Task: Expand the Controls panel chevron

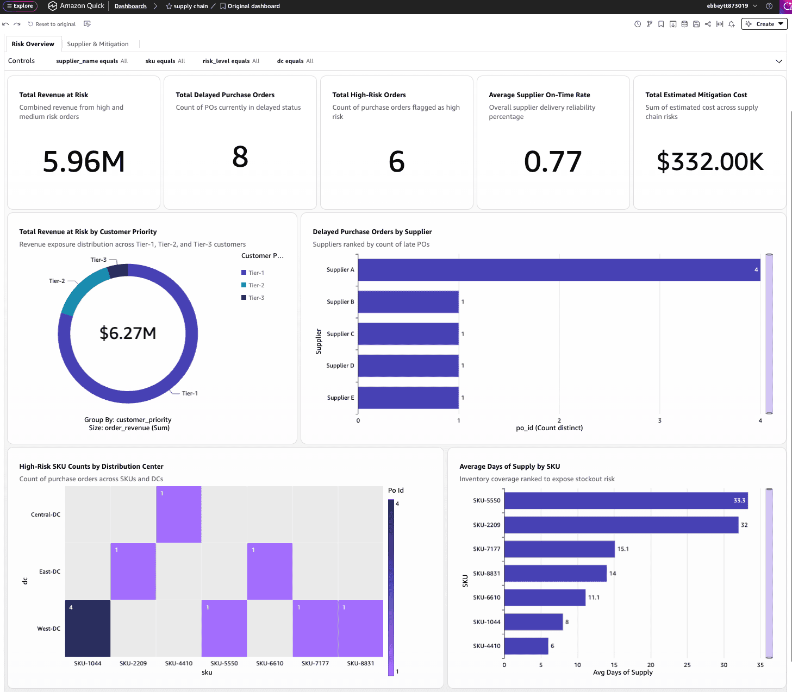Action: [x=779, y=61]
